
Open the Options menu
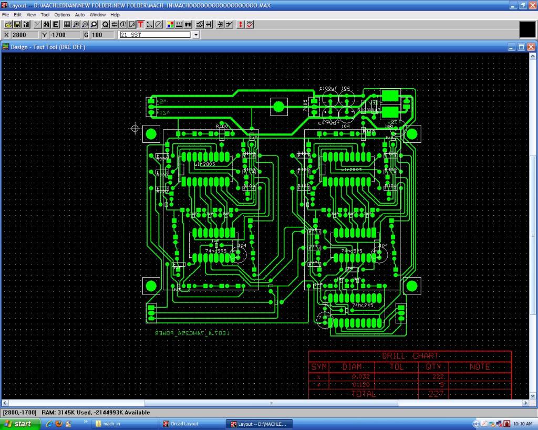pyautogui.click(x=62, y=15)
